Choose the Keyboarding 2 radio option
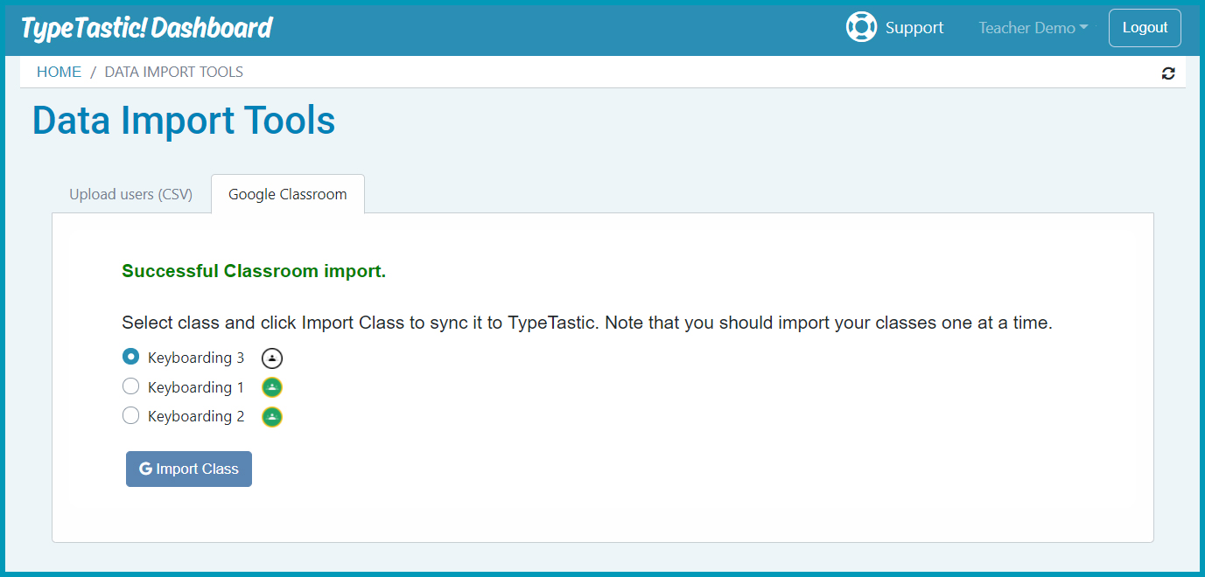The width and height of the screenshot is (1205, 577). click(x=130, y=416)
